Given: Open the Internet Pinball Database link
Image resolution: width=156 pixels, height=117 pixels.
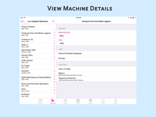Looking at the screenshot, I should click(96, 53).
